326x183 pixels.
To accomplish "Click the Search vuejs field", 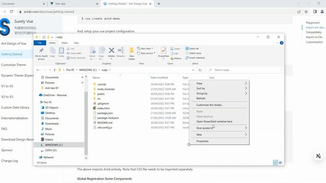I will [x=244, y=70].
